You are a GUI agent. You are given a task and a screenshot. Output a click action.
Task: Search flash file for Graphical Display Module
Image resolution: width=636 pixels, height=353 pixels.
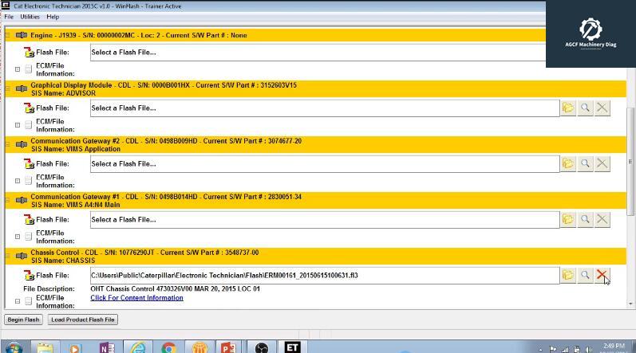(x=585, y=108)
